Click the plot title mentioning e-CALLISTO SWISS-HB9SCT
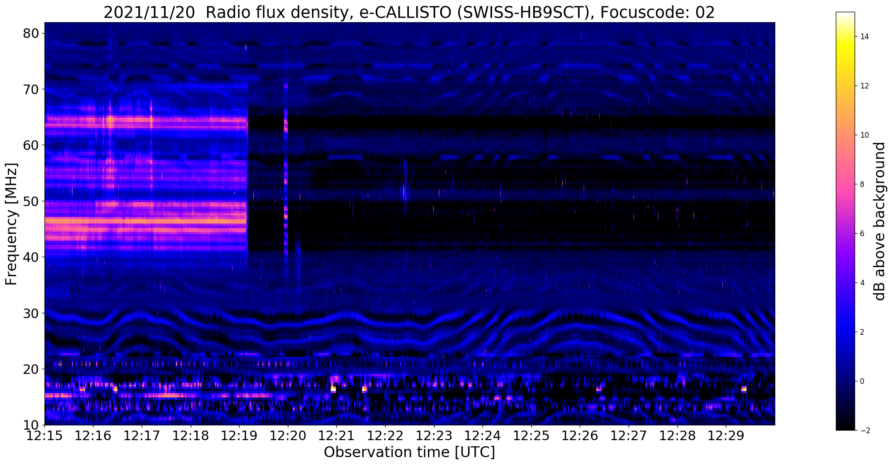The width and height of the screenshot is (893, 465). pyautogui.click(x=409, y=12)
